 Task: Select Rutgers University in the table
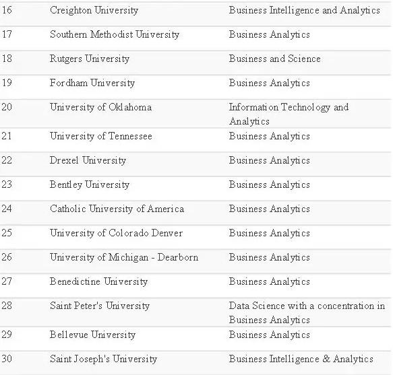pyautogui.click(x=90, y=59)
